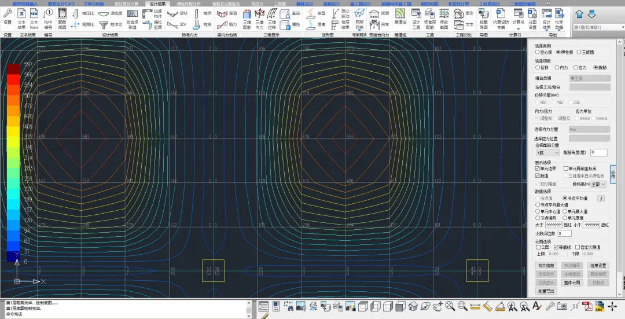Screen dimensions: 625x319
Task: Toggle 数值 display checkbox
Action: pos(542,175)
